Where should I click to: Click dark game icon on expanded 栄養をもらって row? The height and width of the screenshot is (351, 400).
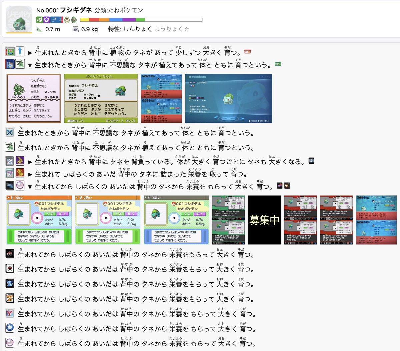click(x=10, y=186)
